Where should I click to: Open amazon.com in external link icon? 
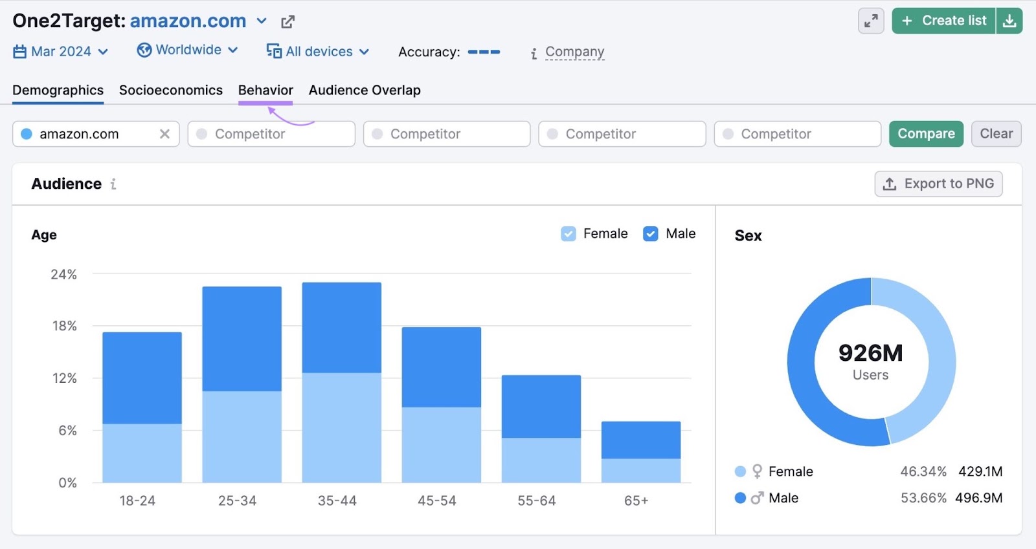287,22
